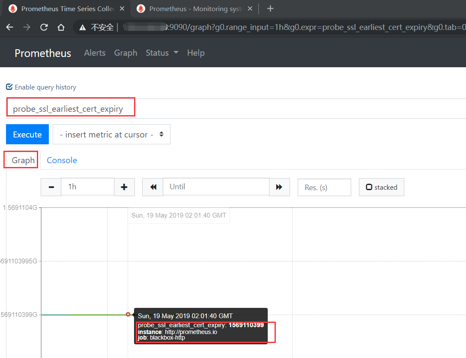The height and width of the screenshot is (358, 466).
Task: Open a new browser tab with plus icon
Action: click(270, 9)
